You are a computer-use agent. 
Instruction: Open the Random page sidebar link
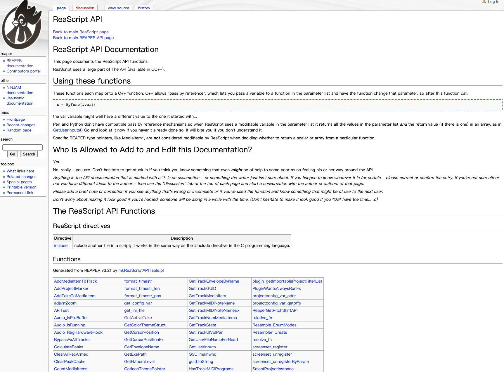coord(19,130)
